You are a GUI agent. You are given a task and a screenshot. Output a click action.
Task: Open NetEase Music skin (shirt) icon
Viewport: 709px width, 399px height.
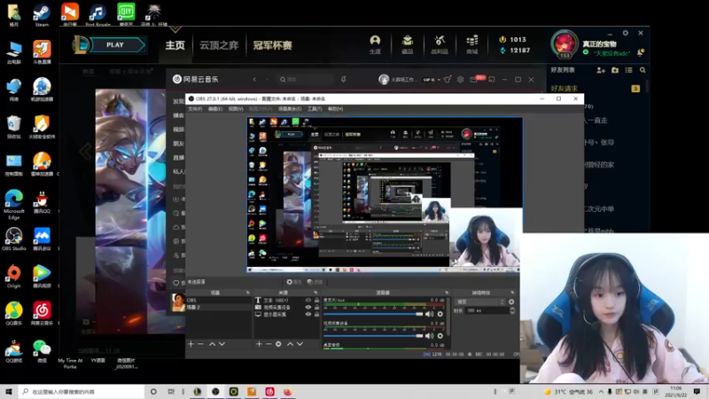[448, 79]
